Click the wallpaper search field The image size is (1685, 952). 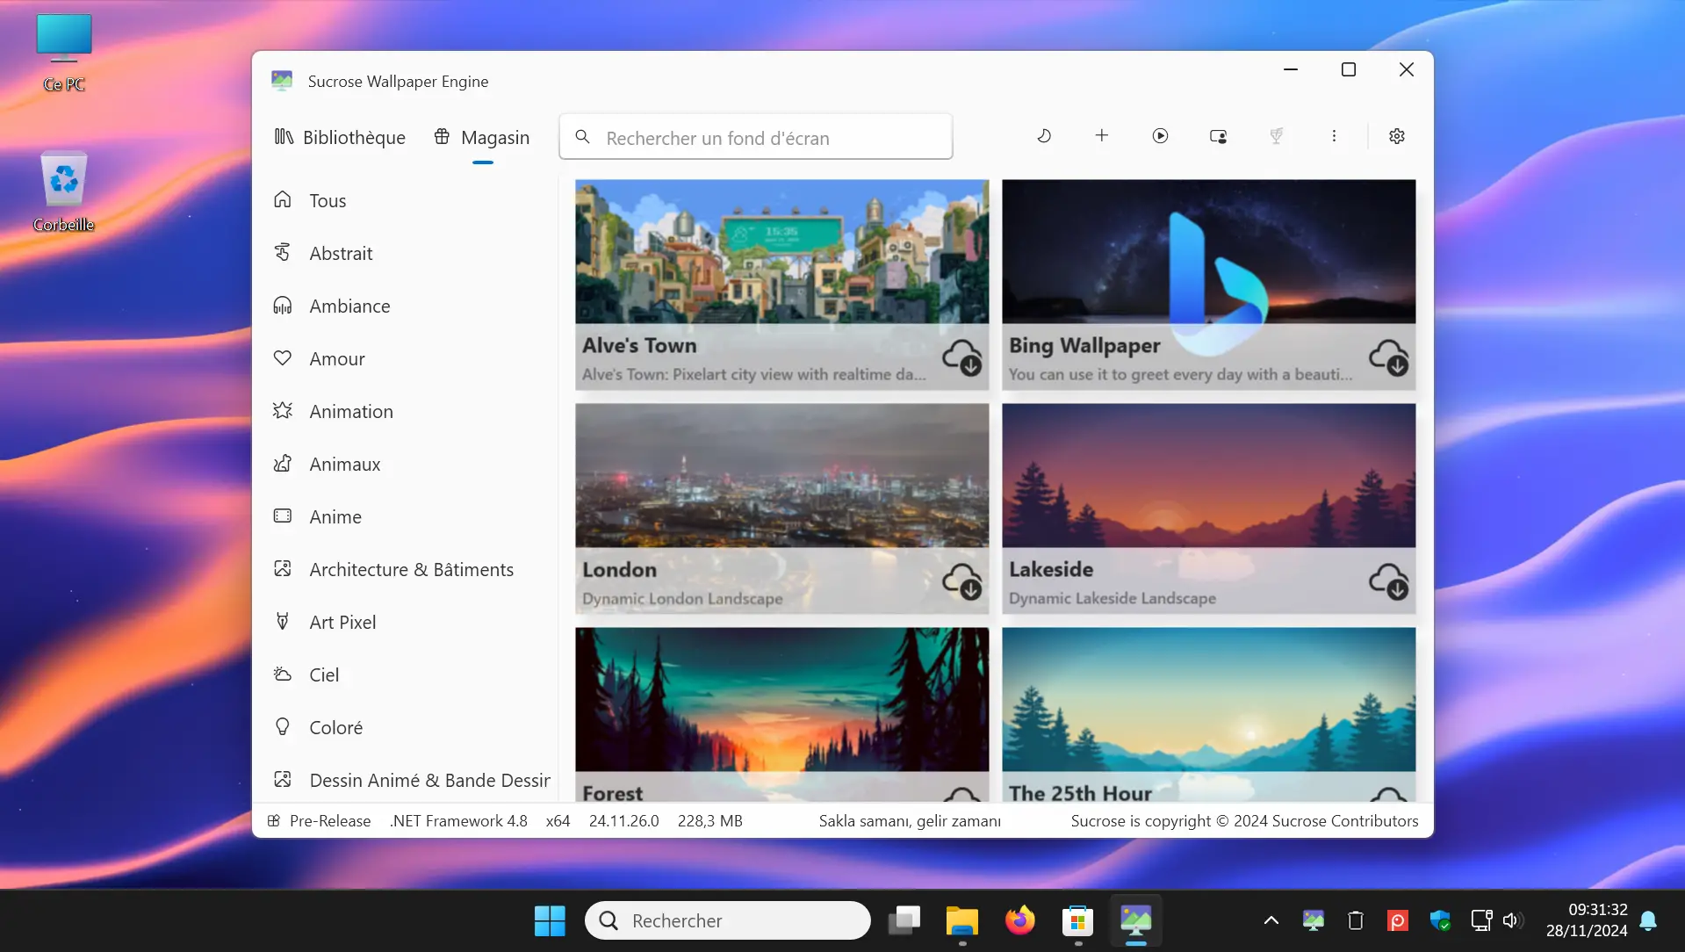756,137
